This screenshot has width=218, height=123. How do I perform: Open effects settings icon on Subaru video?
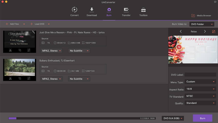click(x=29, y=78)
